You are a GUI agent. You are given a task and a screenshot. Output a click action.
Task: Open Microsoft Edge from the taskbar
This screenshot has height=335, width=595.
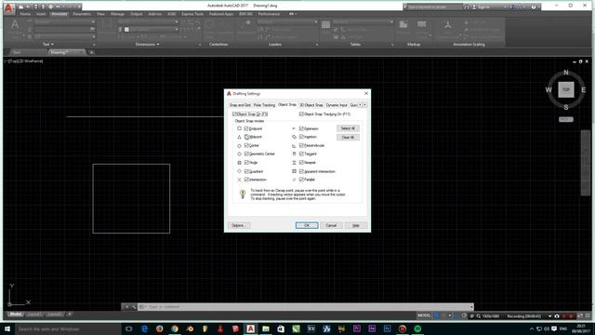pyautogui.click(x=144, y=328)
